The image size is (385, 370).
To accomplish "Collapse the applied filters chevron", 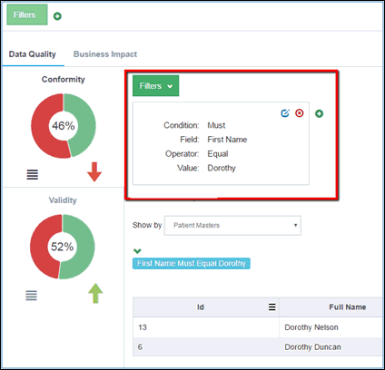I will coord(137,251).
